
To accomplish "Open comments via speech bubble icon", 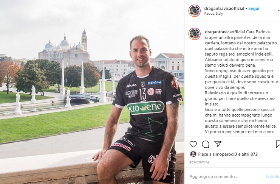I will (206, 144).
